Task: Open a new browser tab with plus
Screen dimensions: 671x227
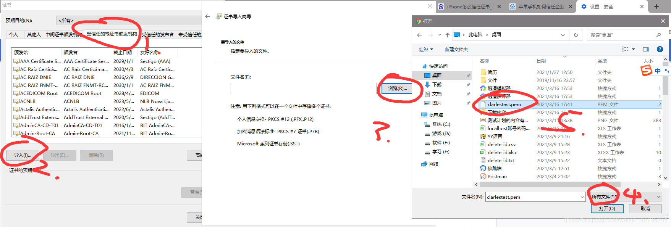Action: pyautogui.click(x=656, y=6)
